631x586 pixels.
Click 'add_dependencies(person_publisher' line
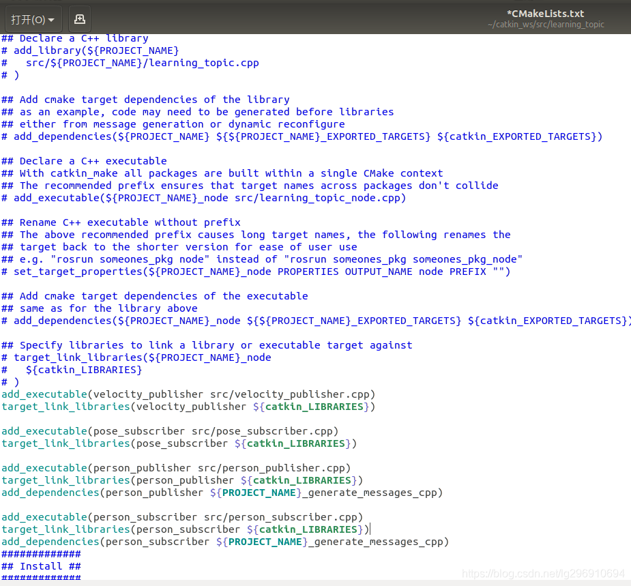pos(222,493)
